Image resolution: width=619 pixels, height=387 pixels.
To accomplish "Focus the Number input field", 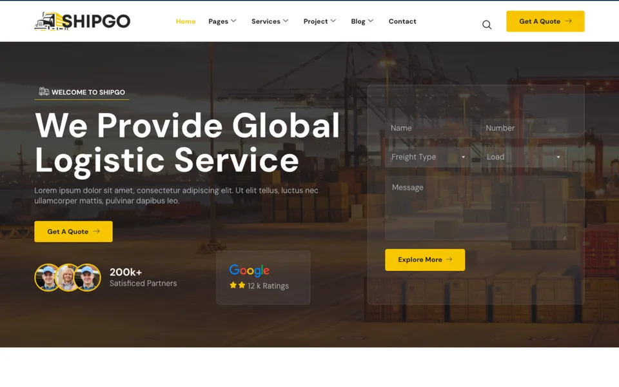I will tap(524, 128).
